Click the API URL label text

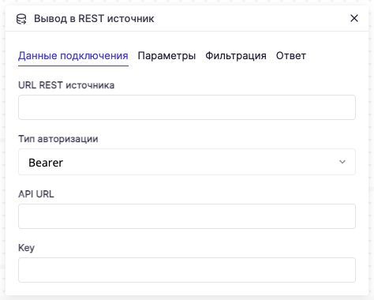(x=36, y=194)
